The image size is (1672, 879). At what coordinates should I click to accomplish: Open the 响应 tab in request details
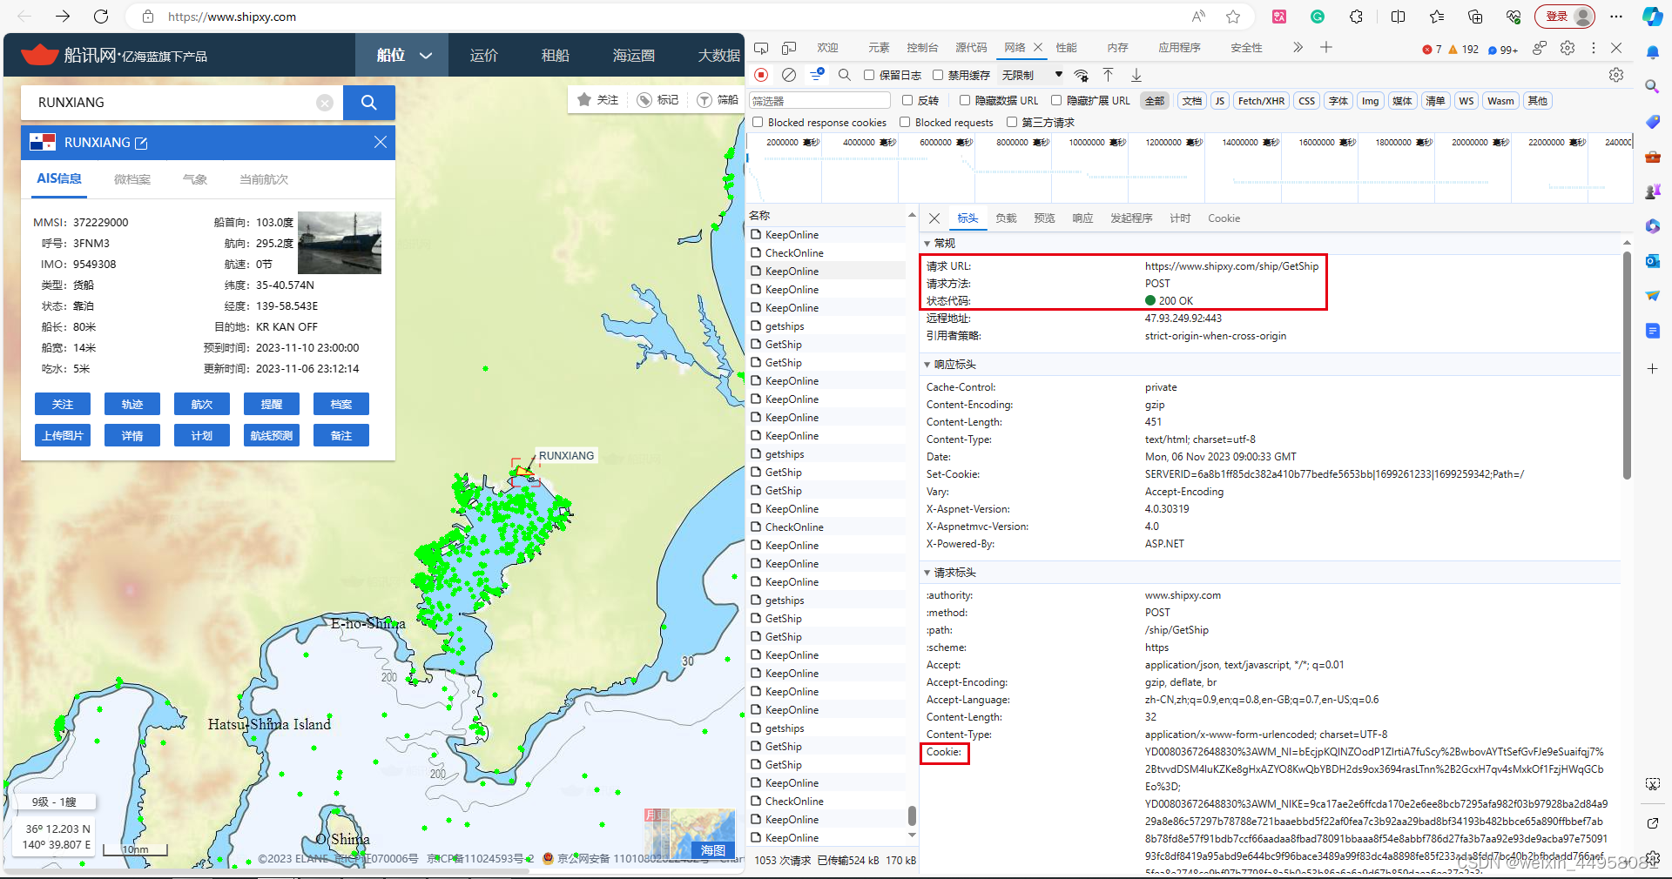point(1082,218)
